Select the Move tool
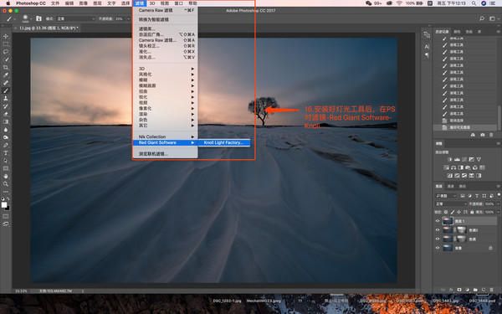The height and width of the screenshot is (314, 502). [6, 36]
